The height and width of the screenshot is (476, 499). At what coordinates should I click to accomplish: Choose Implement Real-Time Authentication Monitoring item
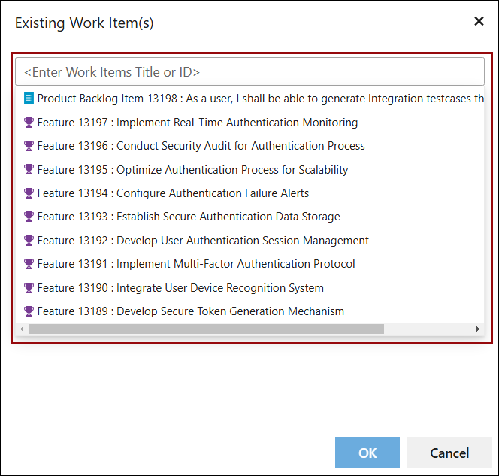249,123
